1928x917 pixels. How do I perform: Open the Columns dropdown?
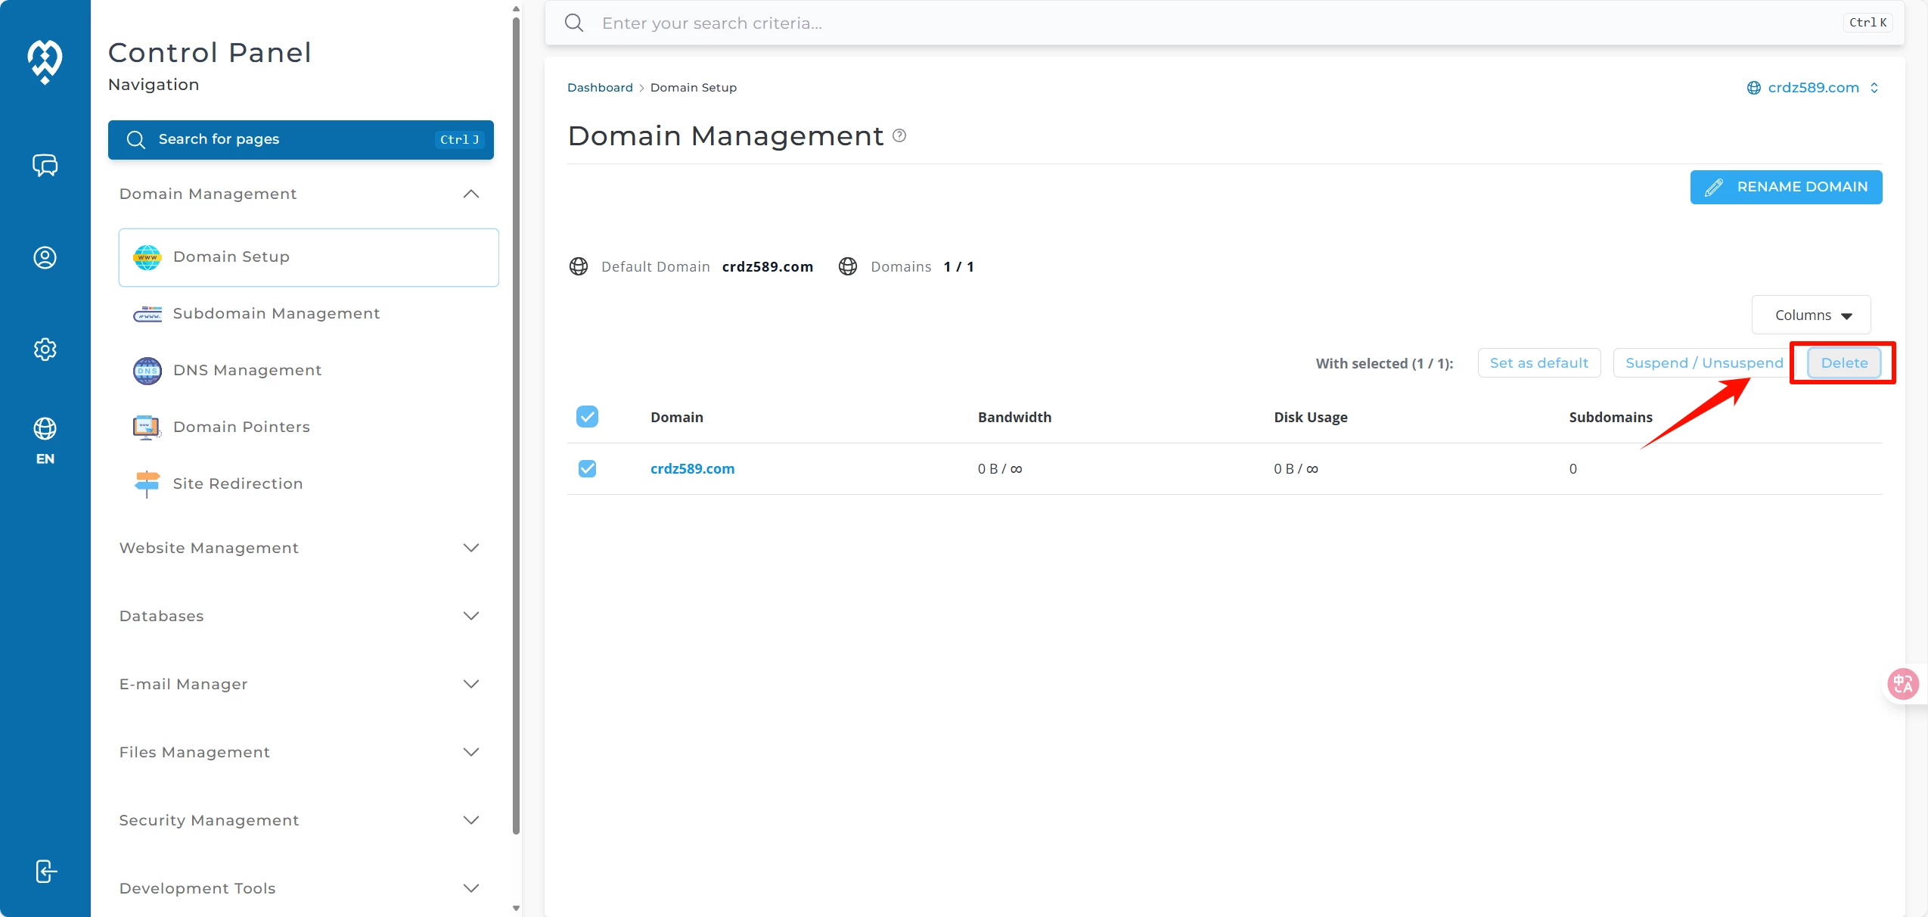pos(1811,315)
